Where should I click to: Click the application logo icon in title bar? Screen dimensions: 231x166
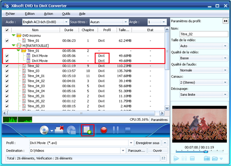[x=6, y=6]
